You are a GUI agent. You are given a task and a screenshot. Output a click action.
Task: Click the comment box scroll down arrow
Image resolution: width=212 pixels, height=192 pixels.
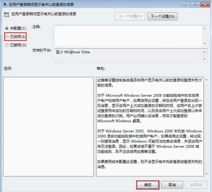[x=205, y=44]
